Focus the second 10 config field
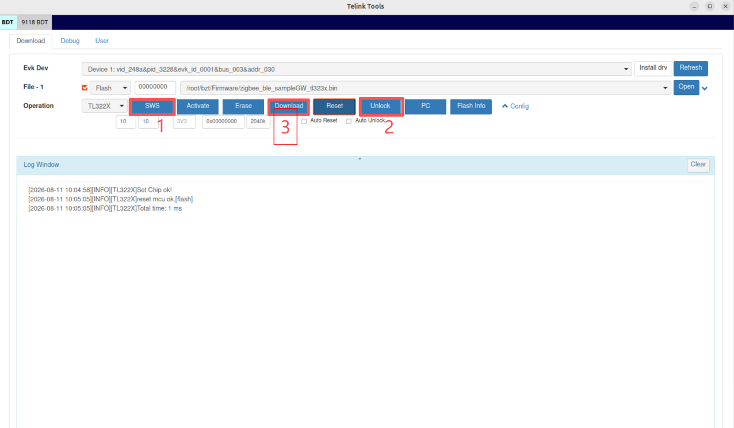The width and height of the screenshot is (734, 428). (x=148, y=122)
